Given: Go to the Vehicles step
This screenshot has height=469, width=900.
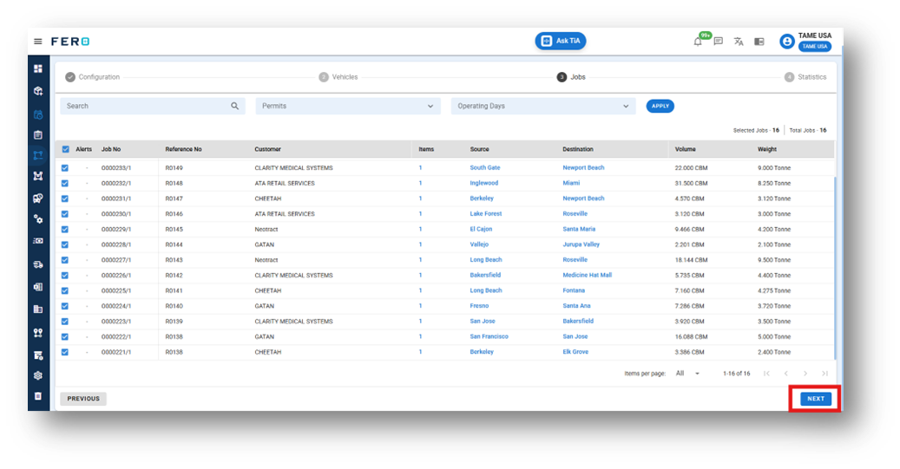Looking at the screenshot, I should coord(338,77).
